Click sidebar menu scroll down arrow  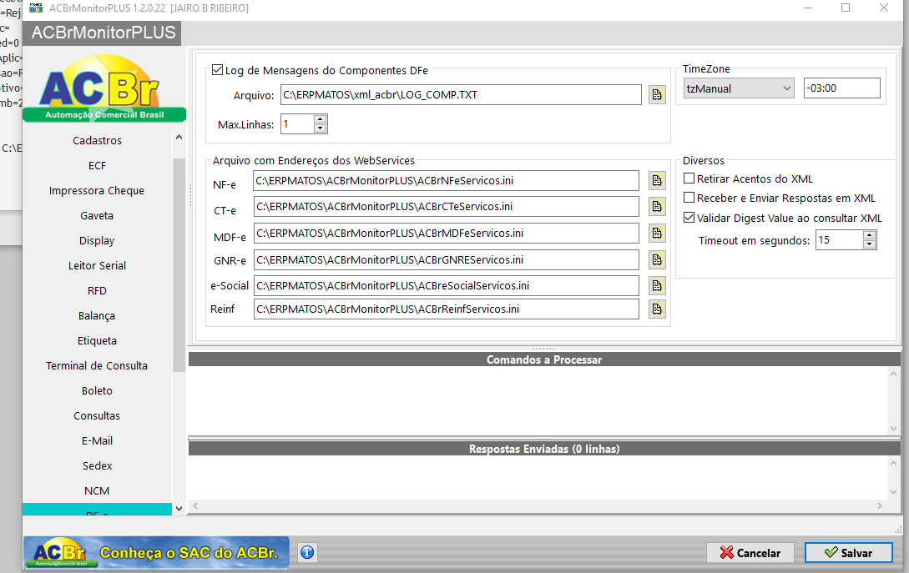[x=179, y=508]
